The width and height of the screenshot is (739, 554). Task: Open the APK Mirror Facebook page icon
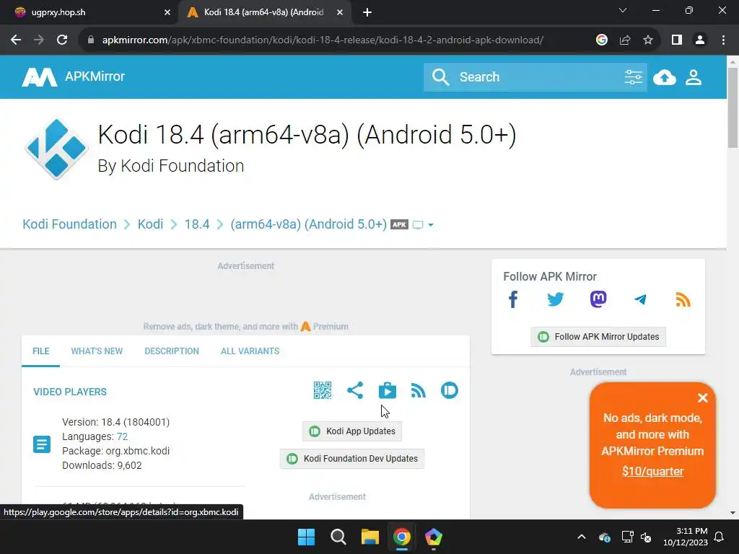pyautogui.click(x=513, y=299)
